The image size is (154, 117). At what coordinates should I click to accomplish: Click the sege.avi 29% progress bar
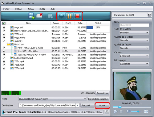(98, 27)
